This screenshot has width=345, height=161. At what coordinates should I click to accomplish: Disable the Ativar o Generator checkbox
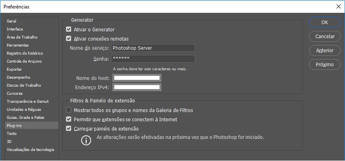click(69, 29)
